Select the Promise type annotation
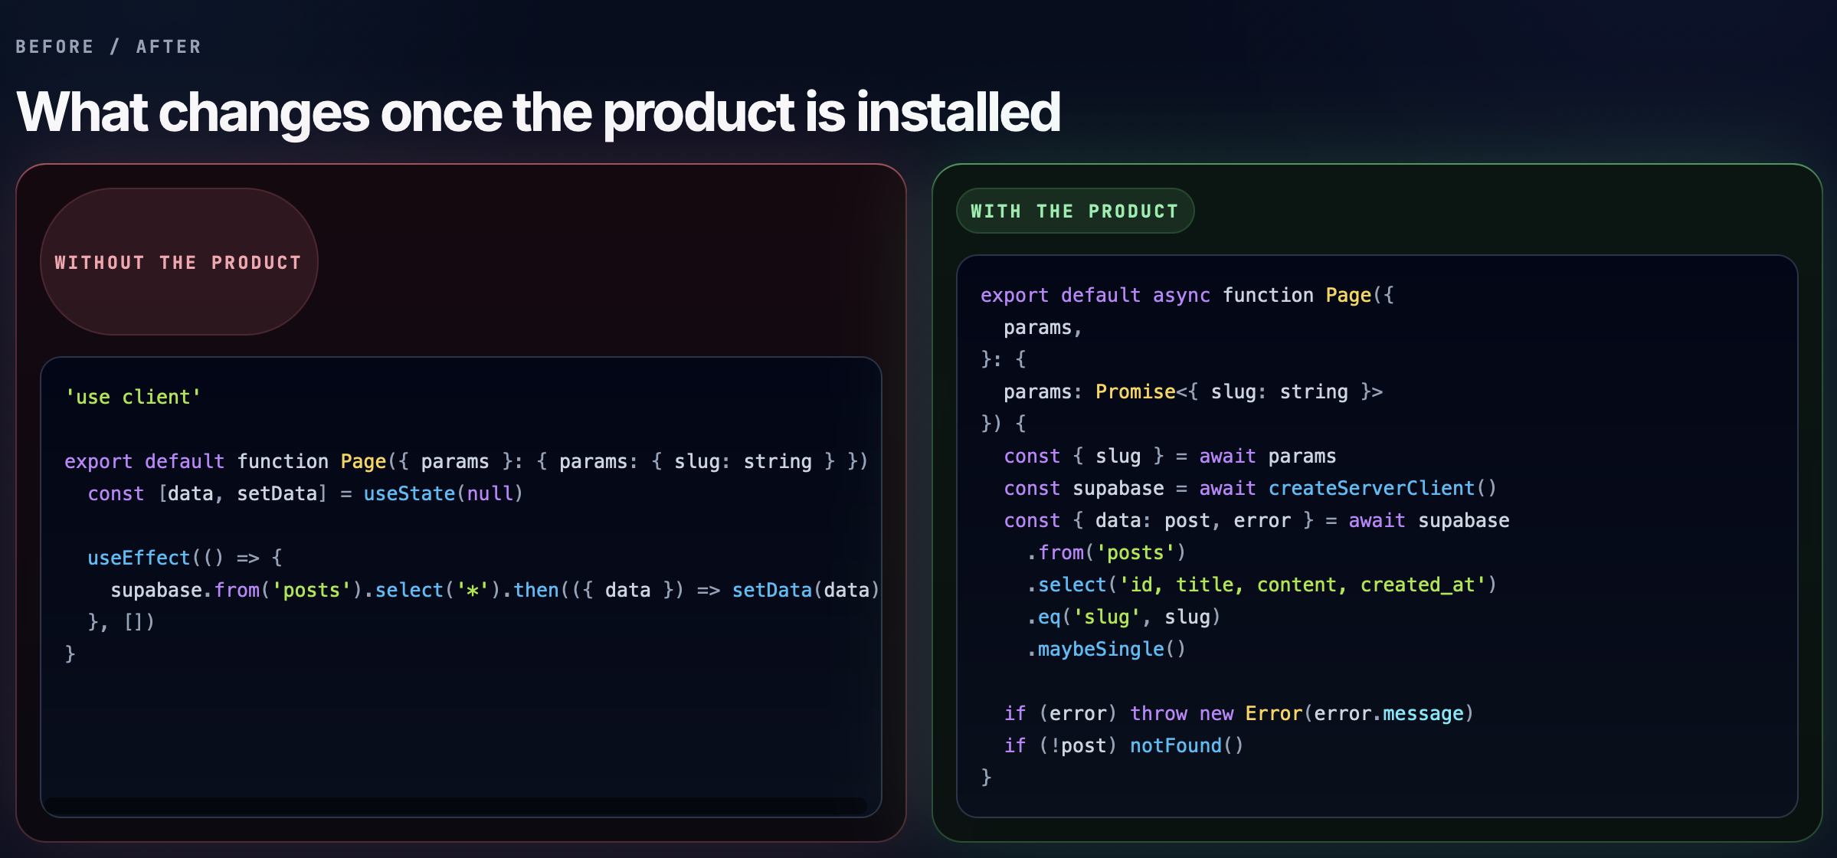 [1135, 391]
